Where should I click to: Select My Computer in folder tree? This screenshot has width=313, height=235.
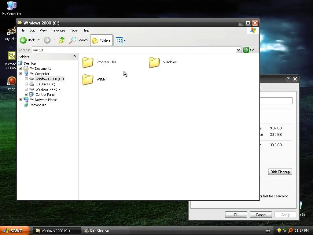click(x=39, y=74)
